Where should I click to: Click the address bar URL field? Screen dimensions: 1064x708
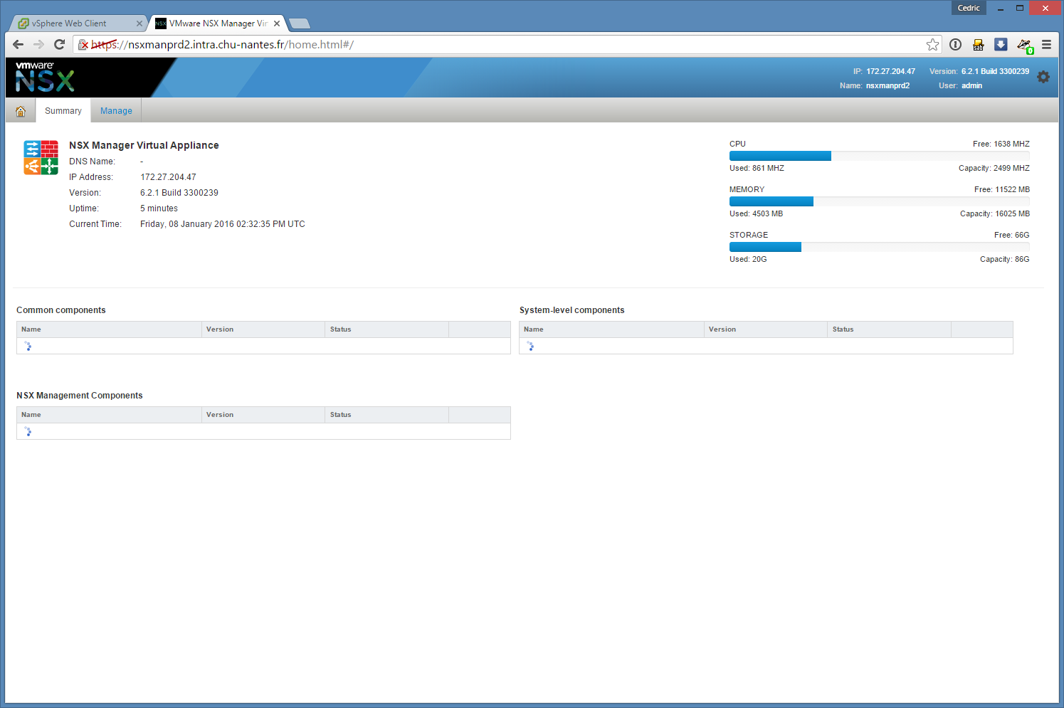pos(498,45)
